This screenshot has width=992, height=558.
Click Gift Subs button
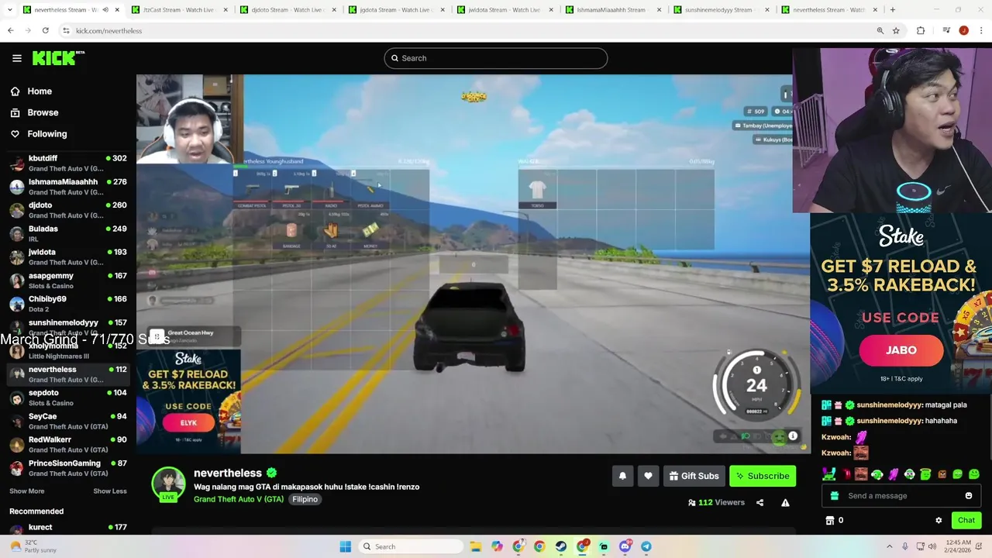pyautogui.click(x=694, y=476)
